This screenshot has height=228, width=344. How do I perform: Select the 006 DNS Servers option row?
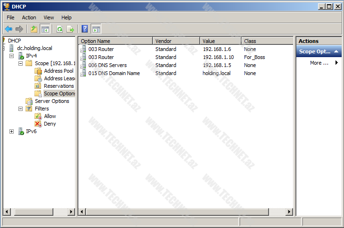[x=107, y=65]
